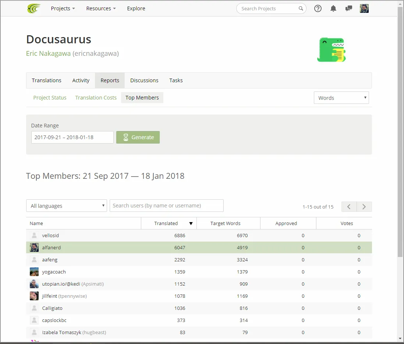This screenshot has width=404, height=344.
Task: Click jillfeint's avatar picture
Action: 34,296
